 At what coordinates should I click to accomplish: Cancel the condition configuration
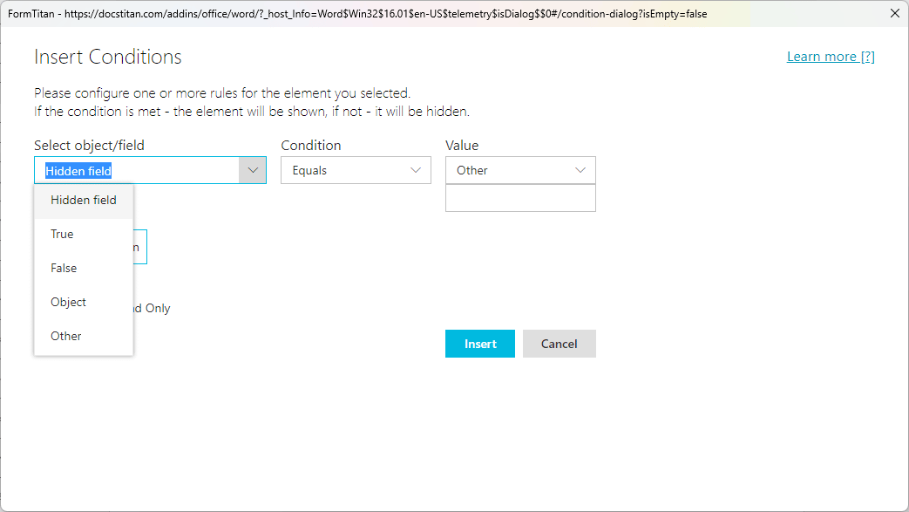pos(559,344)
